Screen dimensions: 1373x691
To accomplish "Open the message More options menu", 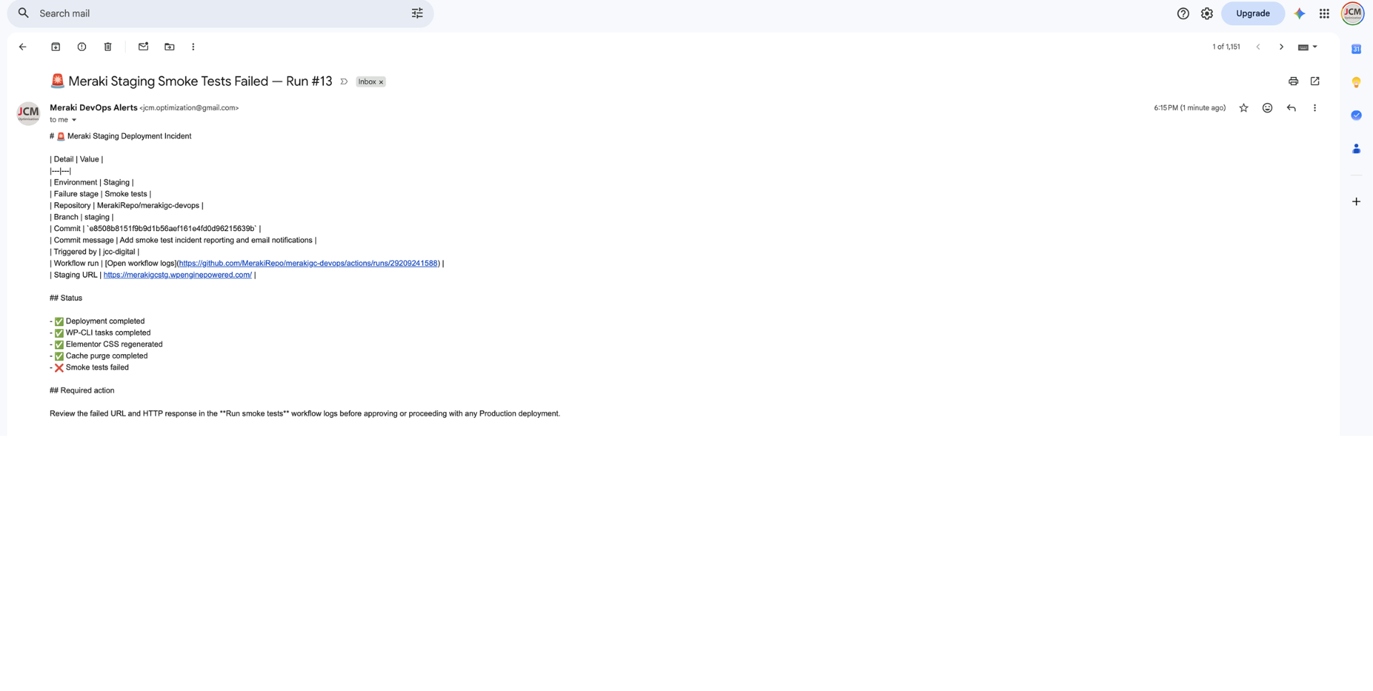I will (1314, 108).
